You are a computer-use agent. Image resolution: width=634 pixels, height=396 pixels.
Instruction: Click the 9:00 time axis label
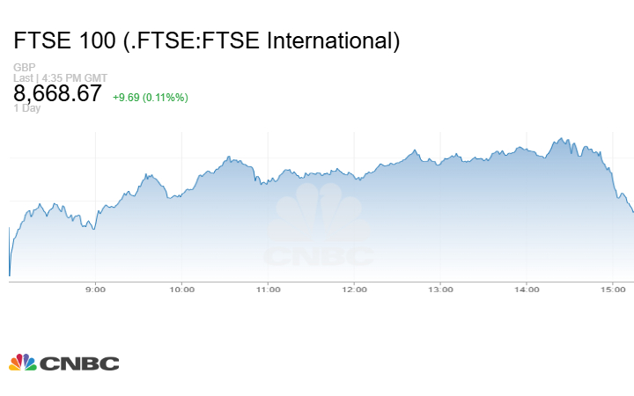pos(95,289)
